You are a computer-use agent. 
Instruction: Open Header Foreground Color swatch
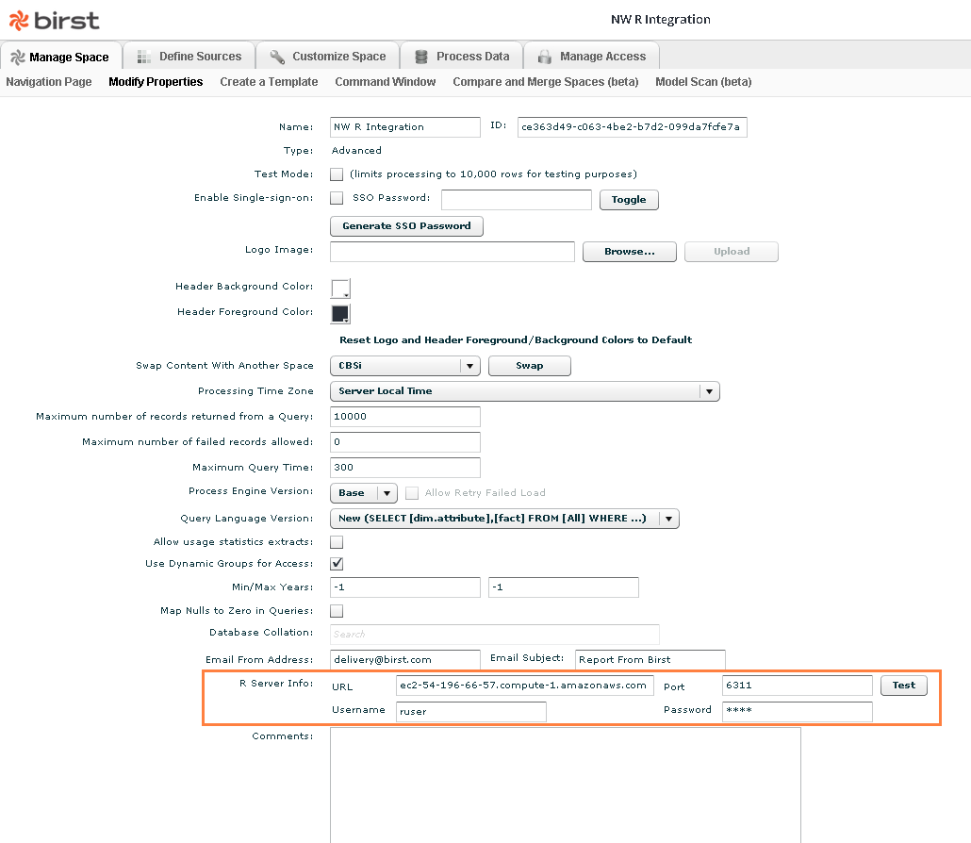[340, 313]
